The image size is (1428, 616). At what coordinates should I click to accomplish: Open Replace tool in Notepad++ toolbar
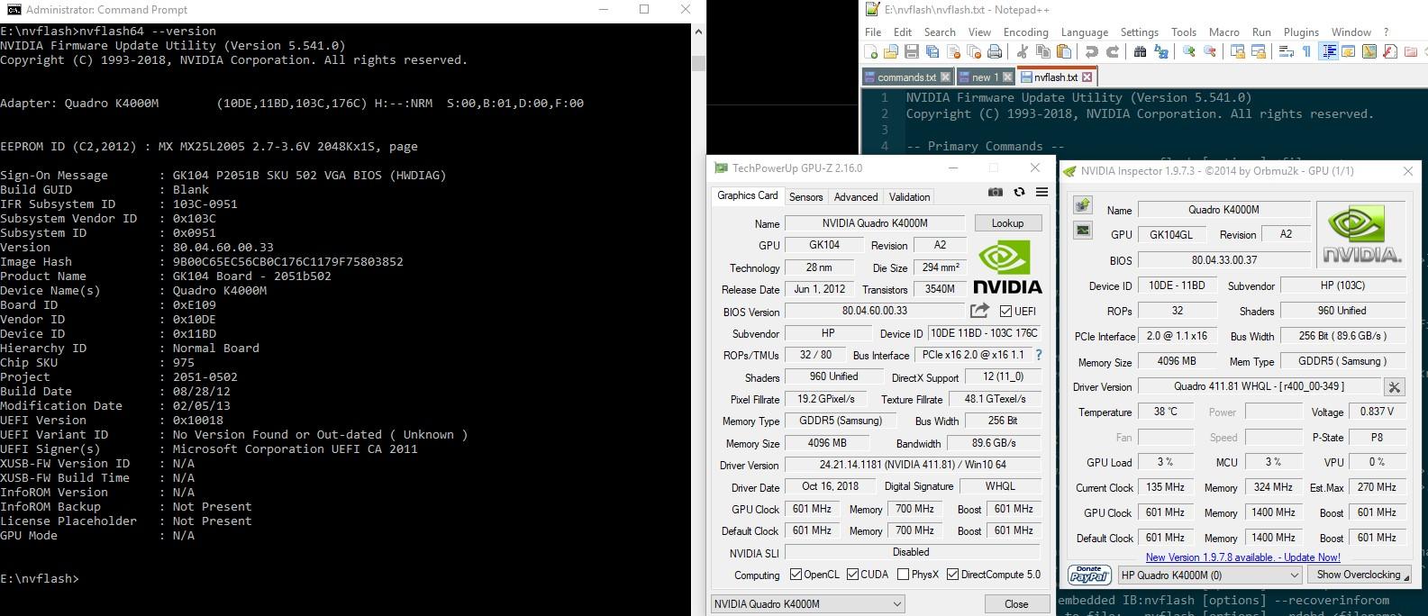point(1160,52)
